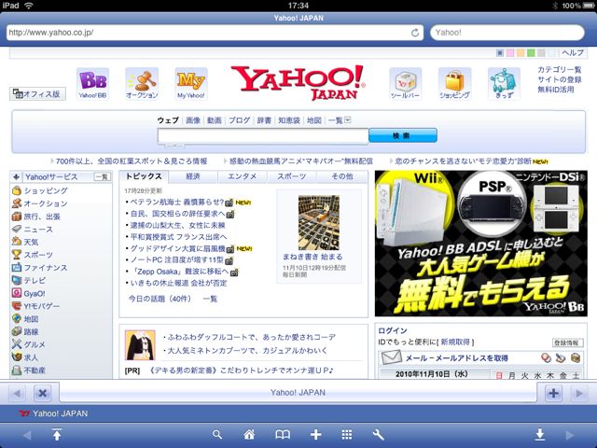This screenshot has height=448, width=597.
Task: Tap the next tab arrow in tab bar
Action: pos(579,393)
